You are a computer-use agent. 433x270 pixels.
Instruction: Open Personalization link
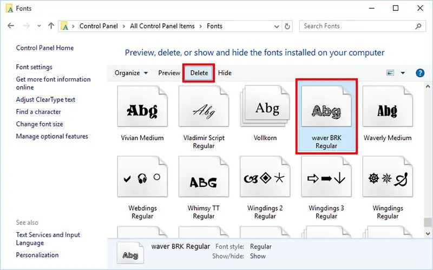tap(37, 255)
